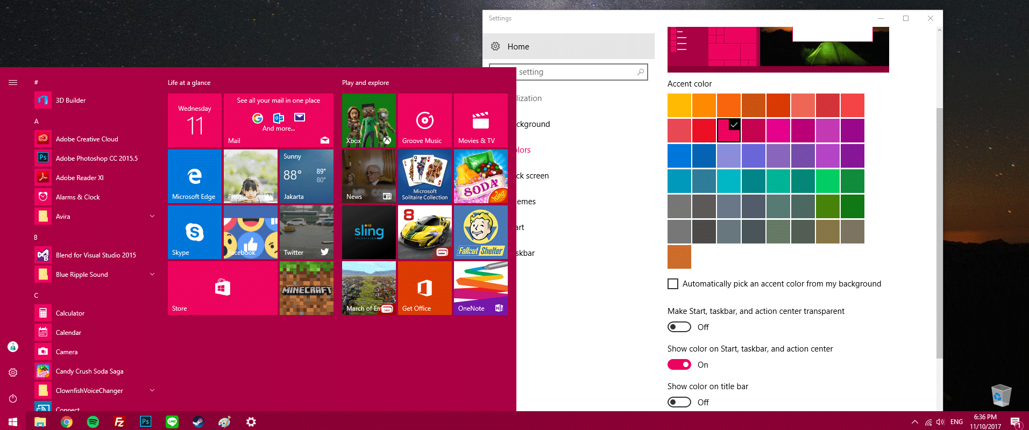Viewport: 1029px width, 430px height.
Task: Toggle Show color on title bar
Action: point(679,402)
